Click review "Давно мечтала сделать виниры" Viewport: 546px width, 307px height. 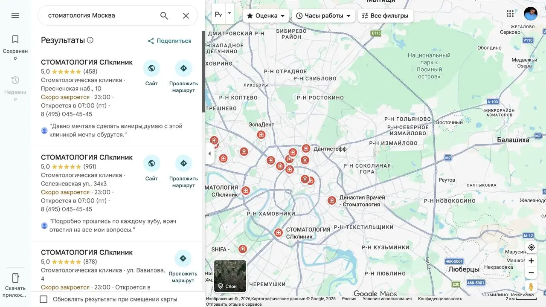116,130
